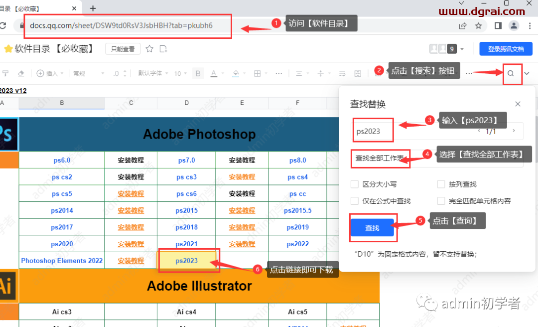Screen dimensions: 538x327
Task: Go to previous search result arrow
Action: (479, 131)
